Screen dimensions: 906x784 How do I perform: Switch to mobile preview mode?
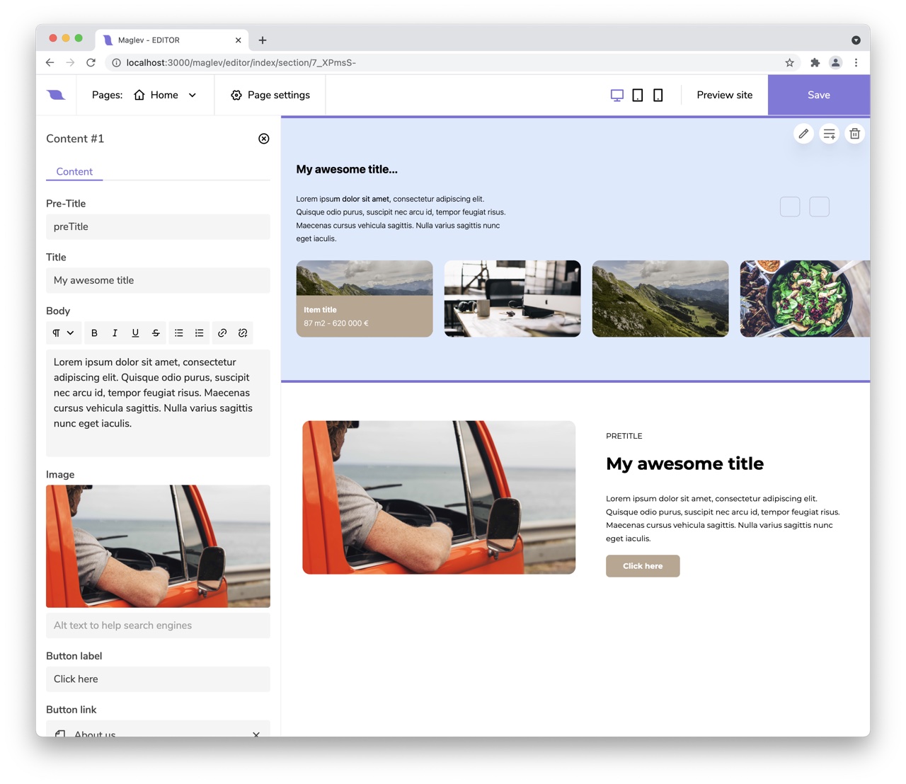tap(658, 95)
